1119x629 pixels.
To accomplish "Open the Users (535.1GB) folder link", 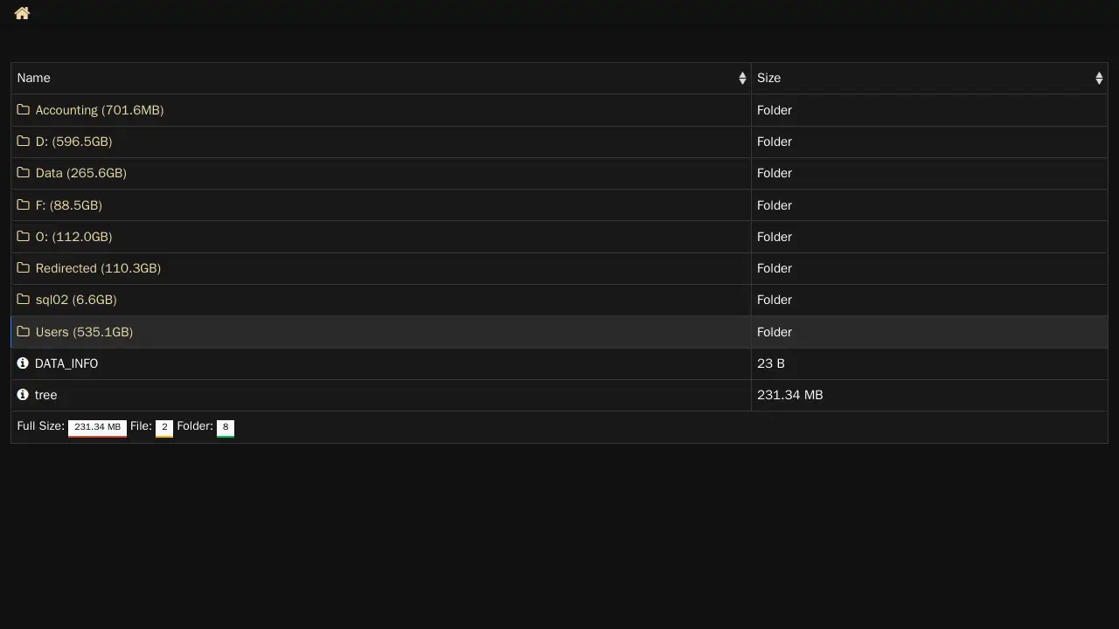I will pos(84,332).
